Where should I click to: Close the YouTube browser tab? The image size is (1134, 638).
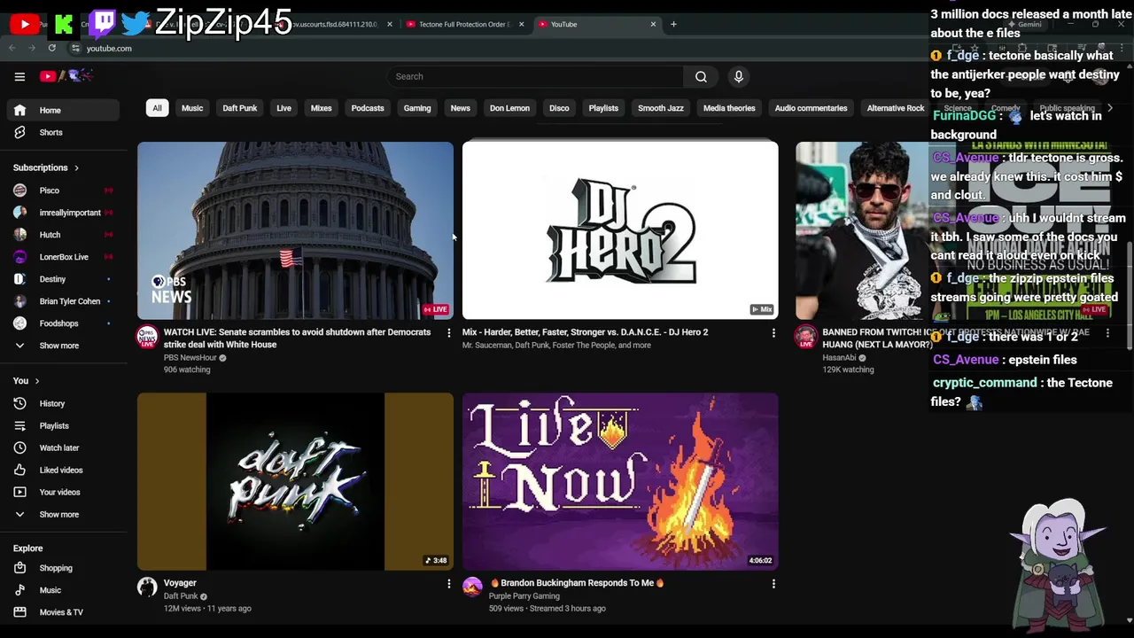pos(653,24)
